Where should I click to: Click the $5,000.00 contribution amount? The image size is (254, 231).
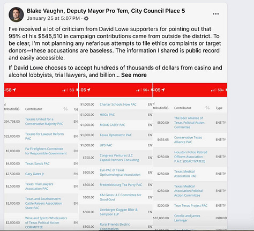tap(13, 151)
